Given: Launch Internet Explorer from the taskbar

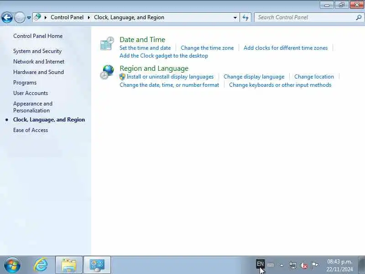Looking at the screenshot, I should (41, 265).
